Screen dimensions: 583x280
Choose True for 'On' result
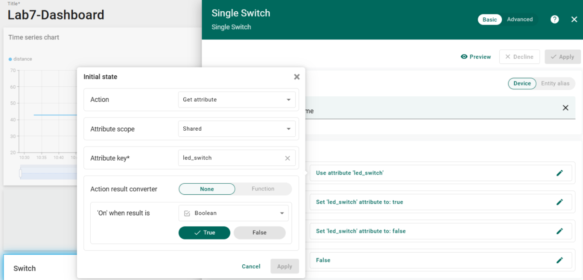(x=204, y=233)
